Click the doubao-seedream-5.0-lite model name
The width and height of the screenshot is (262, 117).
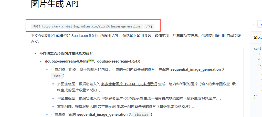coord(67,61)
